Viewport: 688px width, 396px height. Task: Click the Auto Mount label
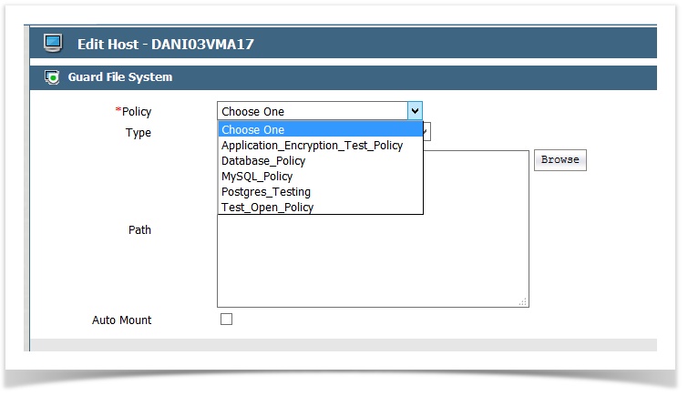point(121,320)
